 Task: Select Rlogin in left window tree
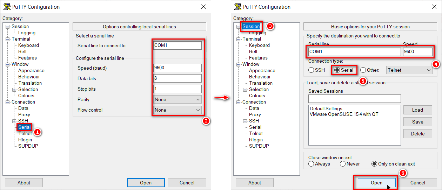25,140
